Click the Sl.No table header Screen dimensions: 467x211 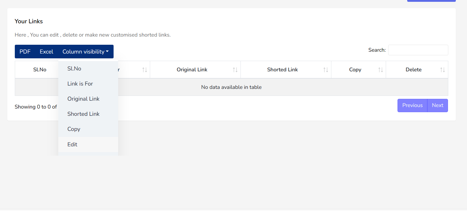(x=40, y=70)
